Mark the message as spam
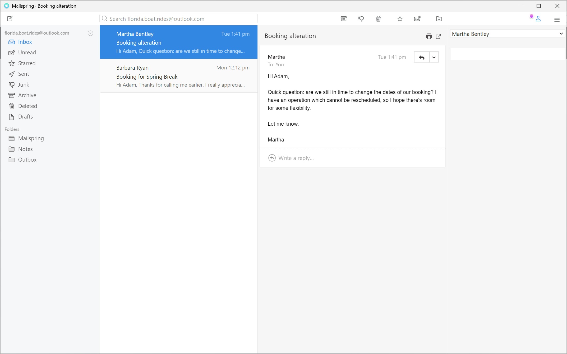The image size is (567, 354). pyautogui.click(x=361, y=18)
